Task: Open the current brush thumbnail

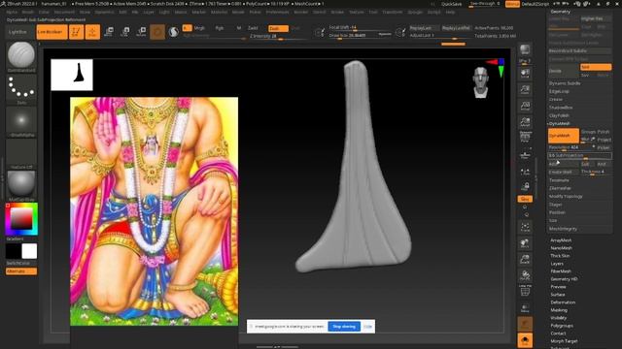Action: [x=21, y=55]
